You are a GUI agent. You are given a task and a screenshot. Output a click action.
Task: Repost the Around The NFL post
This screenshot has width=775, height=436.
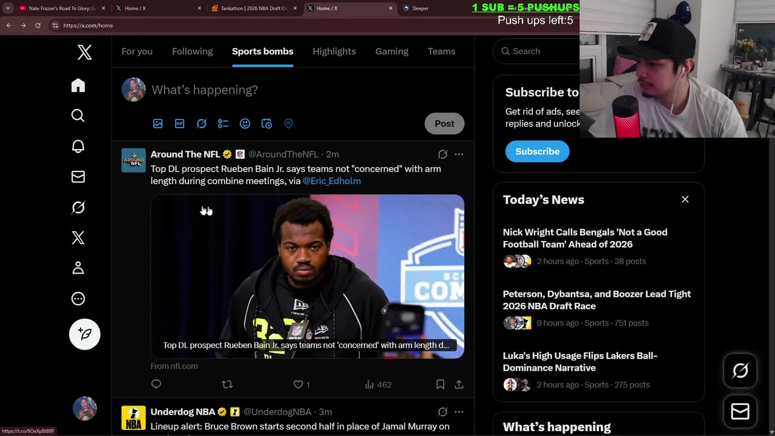click(227, 385)
